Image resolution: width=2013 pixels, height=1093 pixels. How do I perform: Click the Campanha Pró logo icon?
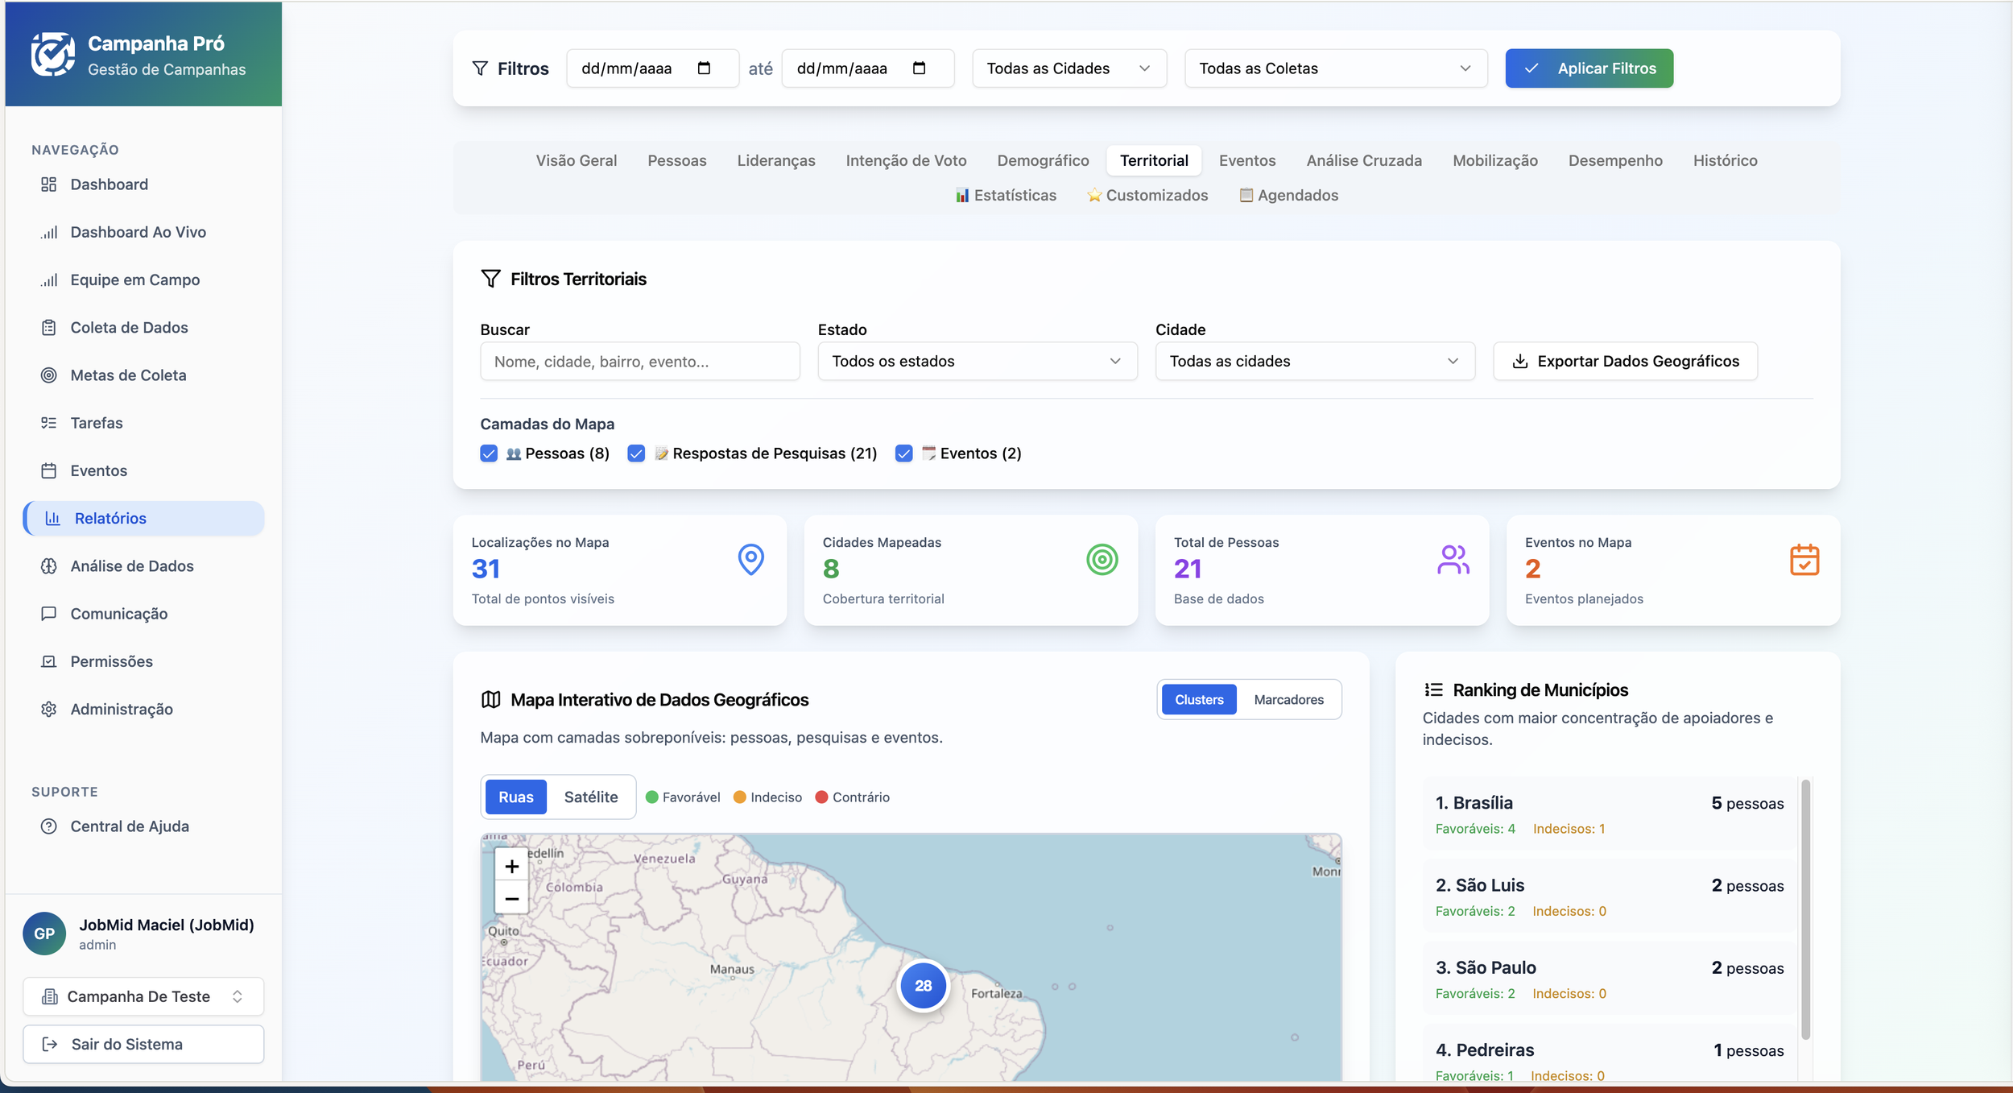52,55
